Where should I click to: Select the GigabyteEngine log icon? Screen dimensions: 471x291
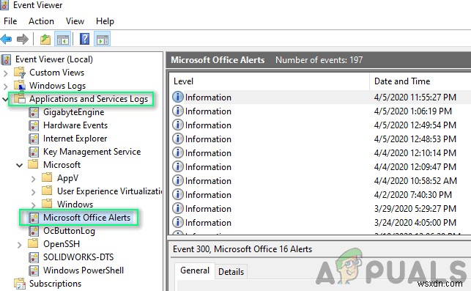[34, 112]
